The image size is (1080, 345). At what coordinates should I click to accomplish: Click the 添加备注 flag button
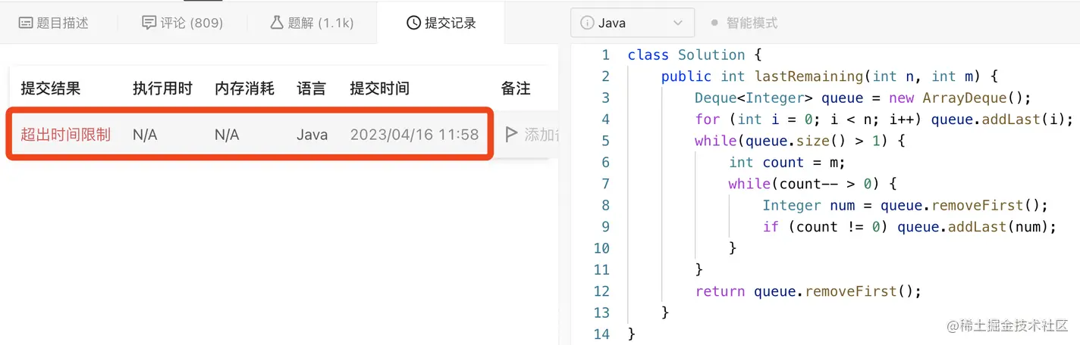point(511,135)
